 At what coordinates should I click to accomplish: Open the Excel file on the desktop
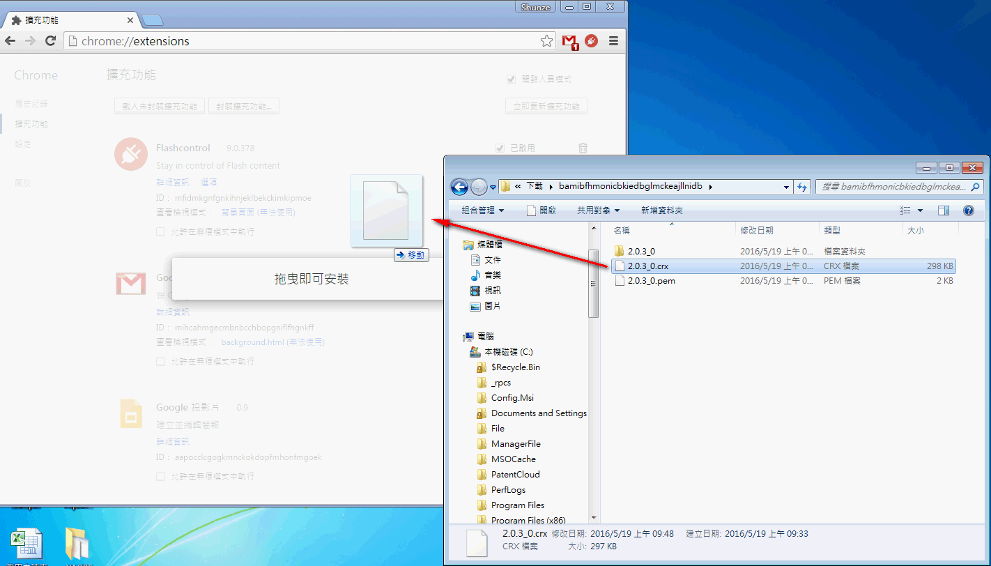pyautogui.click(x=26, y=544)
